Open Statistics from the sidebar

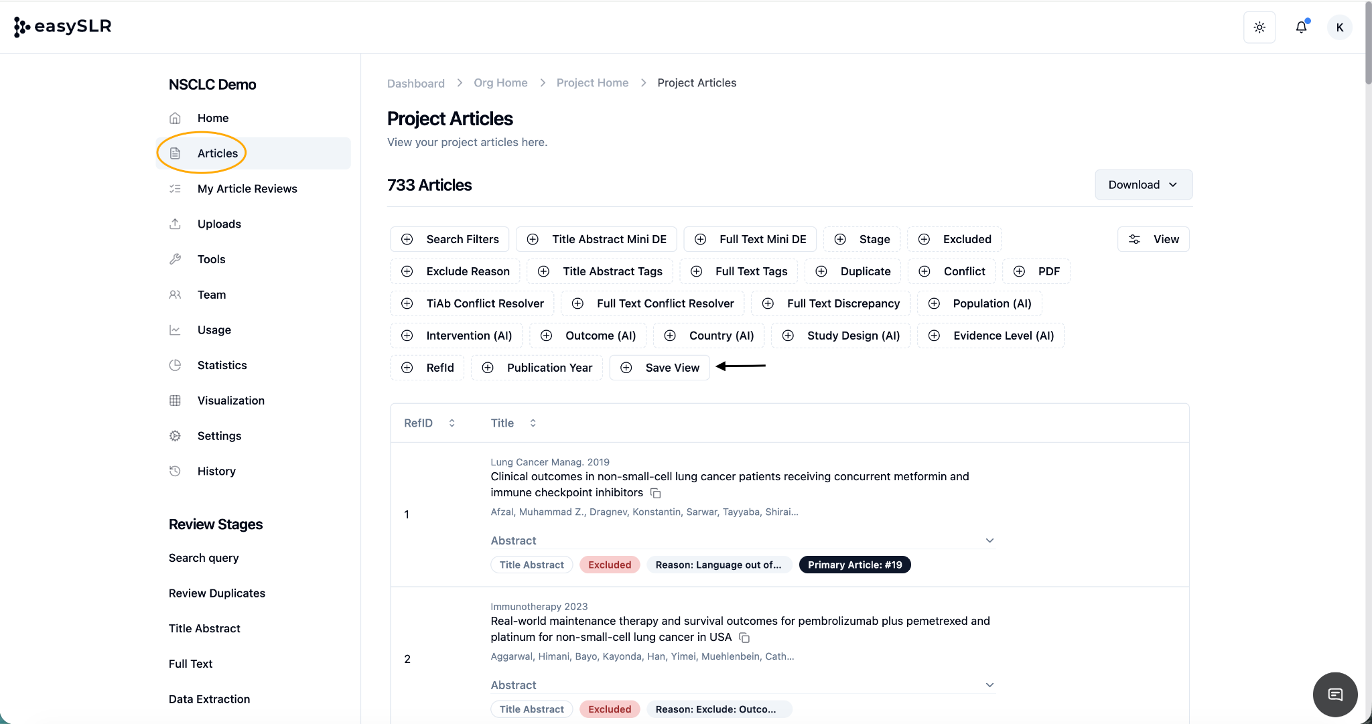pos(222,365)
